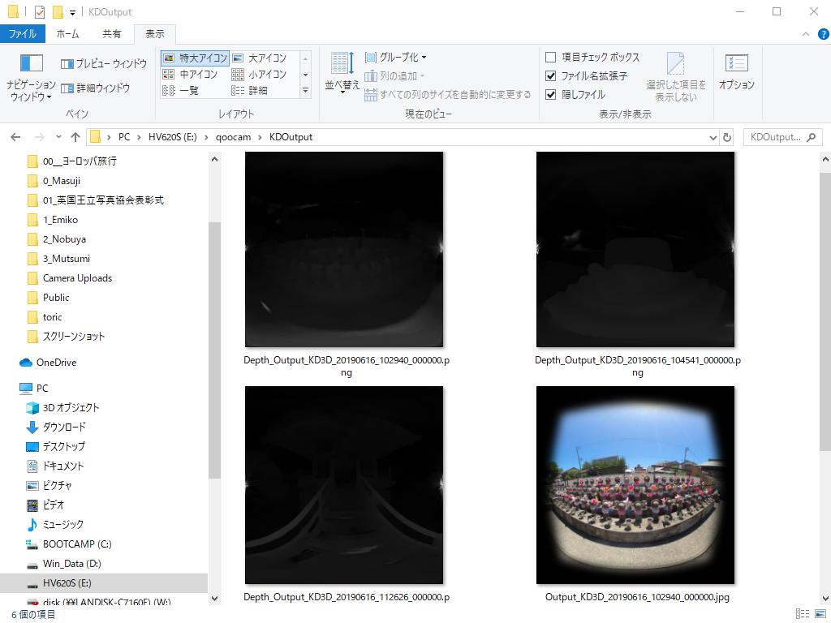Open the File (ファイル) tab

point(22,34)
